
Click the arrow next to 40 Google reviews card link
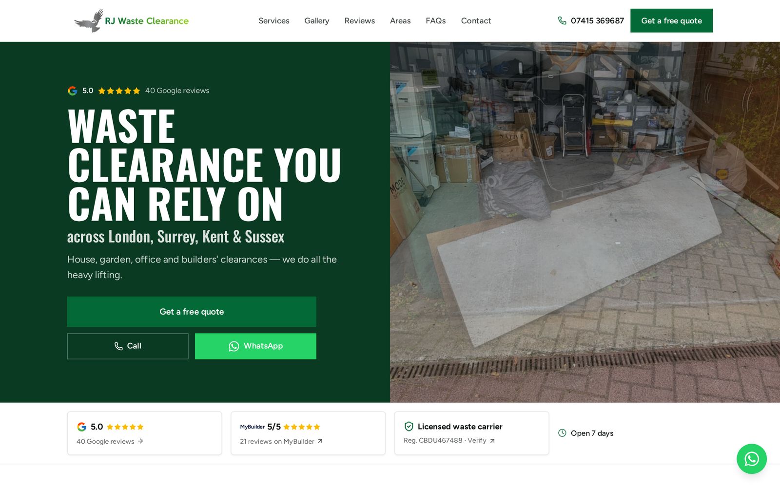140,441
